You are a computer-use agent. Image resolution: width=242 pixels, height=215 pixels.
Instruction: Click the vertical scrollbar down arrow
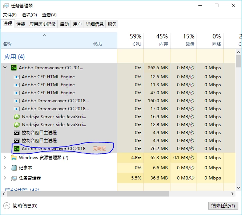pos(238,188)
